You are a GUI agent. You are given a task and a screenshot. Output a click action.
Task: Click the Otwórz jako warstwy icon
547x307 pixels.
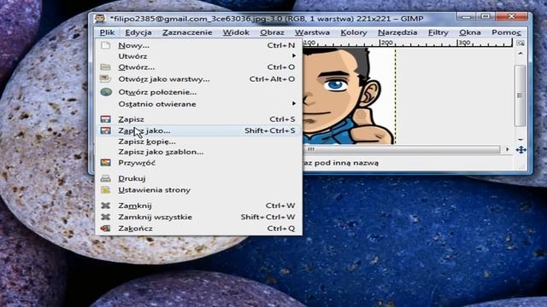(105, 78)
